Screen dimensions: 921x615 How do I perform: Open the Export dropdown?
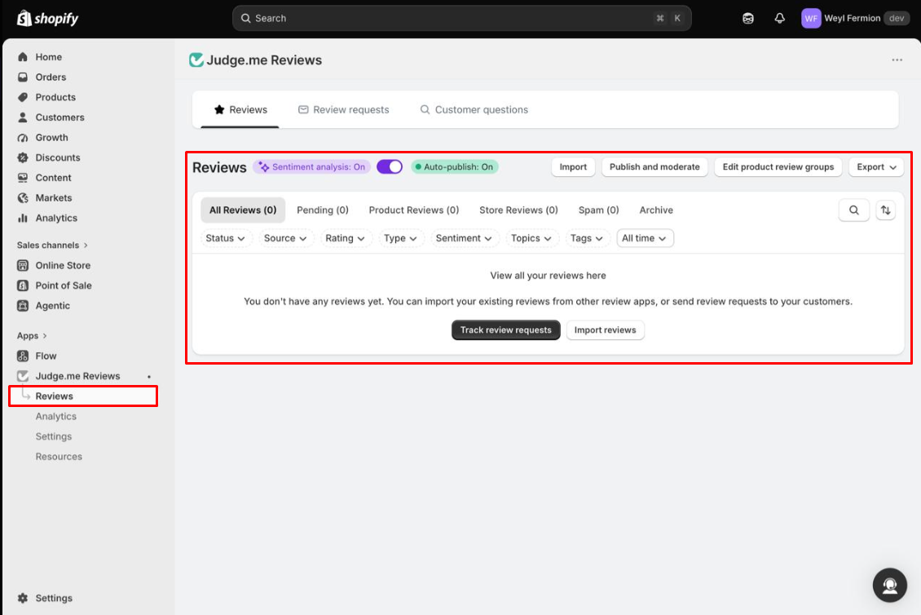[x=876, y=167]
